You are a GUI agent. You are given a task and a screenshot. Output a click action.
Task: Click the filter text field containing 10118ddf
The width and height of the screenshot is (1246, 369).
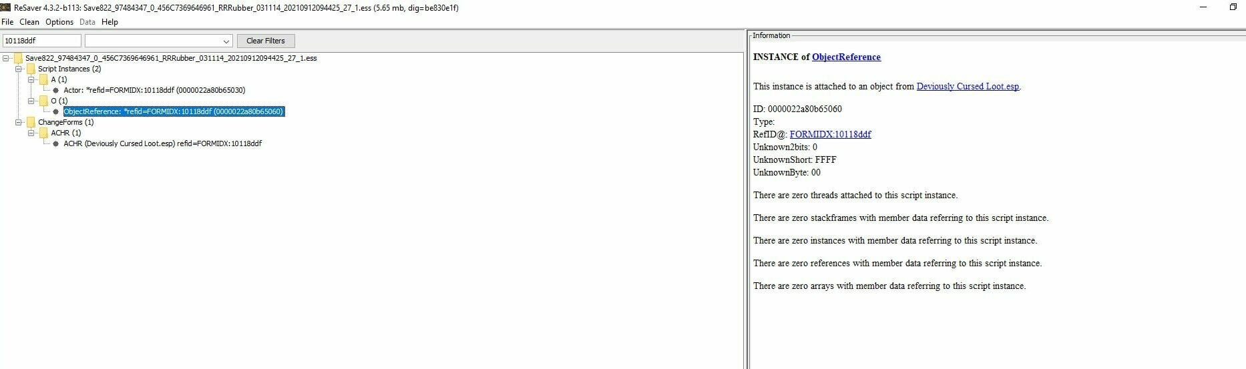(42, 41)
